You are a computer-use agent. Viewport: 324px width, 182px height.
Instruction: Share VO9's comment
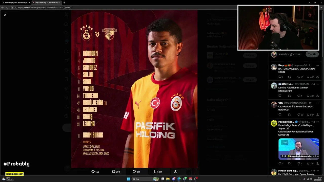coord(317,115)
